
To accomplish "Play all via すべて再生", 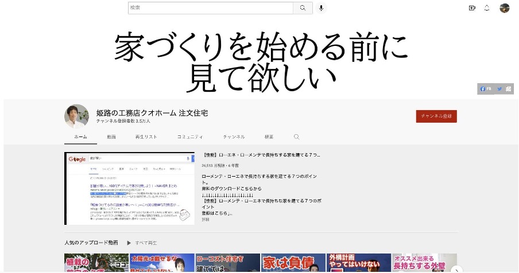I will pyautogui.click(x=143, y=243).
